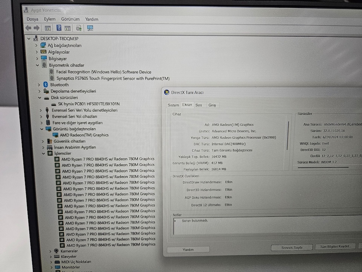This screenshot has width=362, height=272.
Task: Open the Yardım menu
Action: [x=92, y=19]
